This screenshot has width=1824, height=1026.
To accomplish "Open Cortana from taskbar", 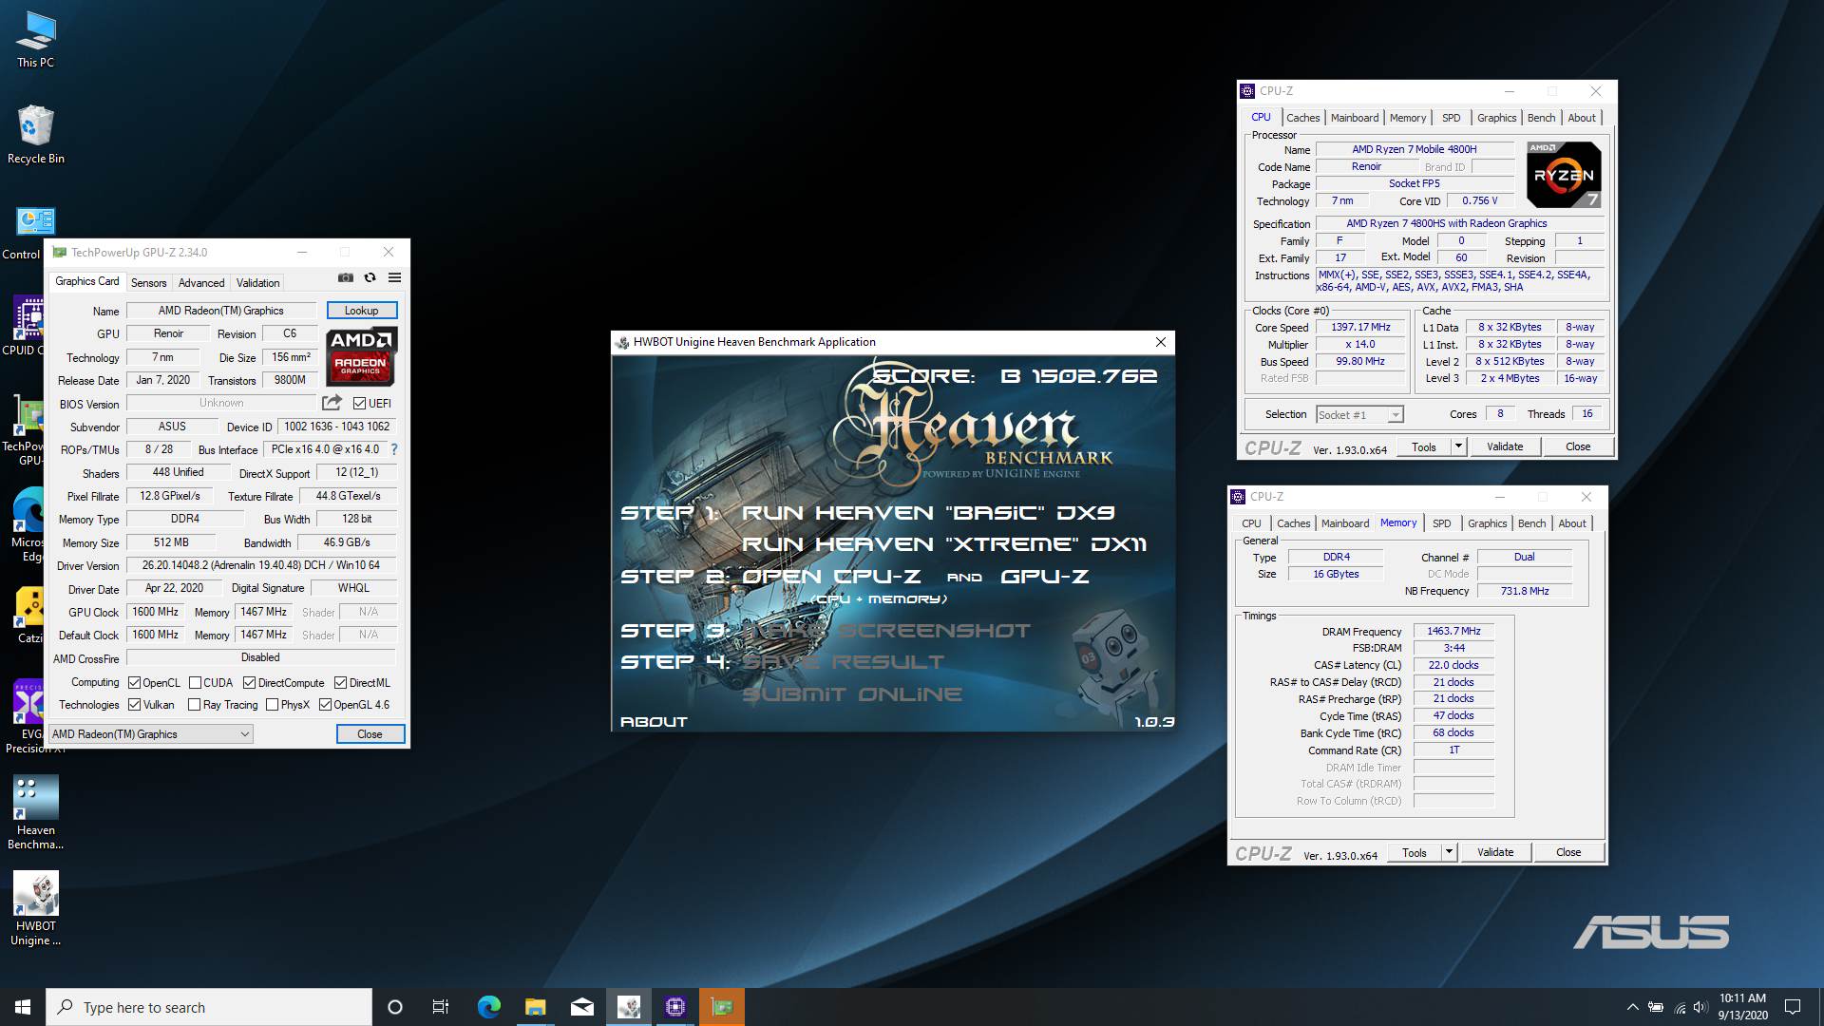I will point(395,1007).
